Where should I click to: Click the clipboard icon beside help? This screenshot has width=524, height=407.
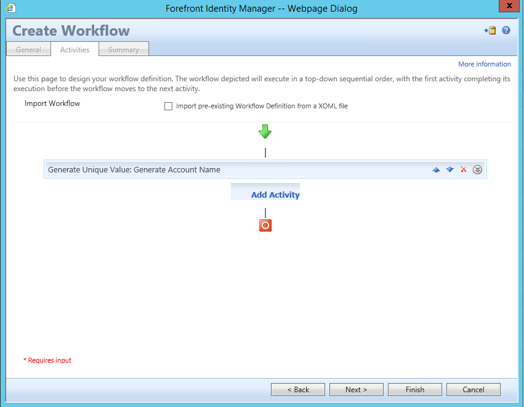point(490,30)
